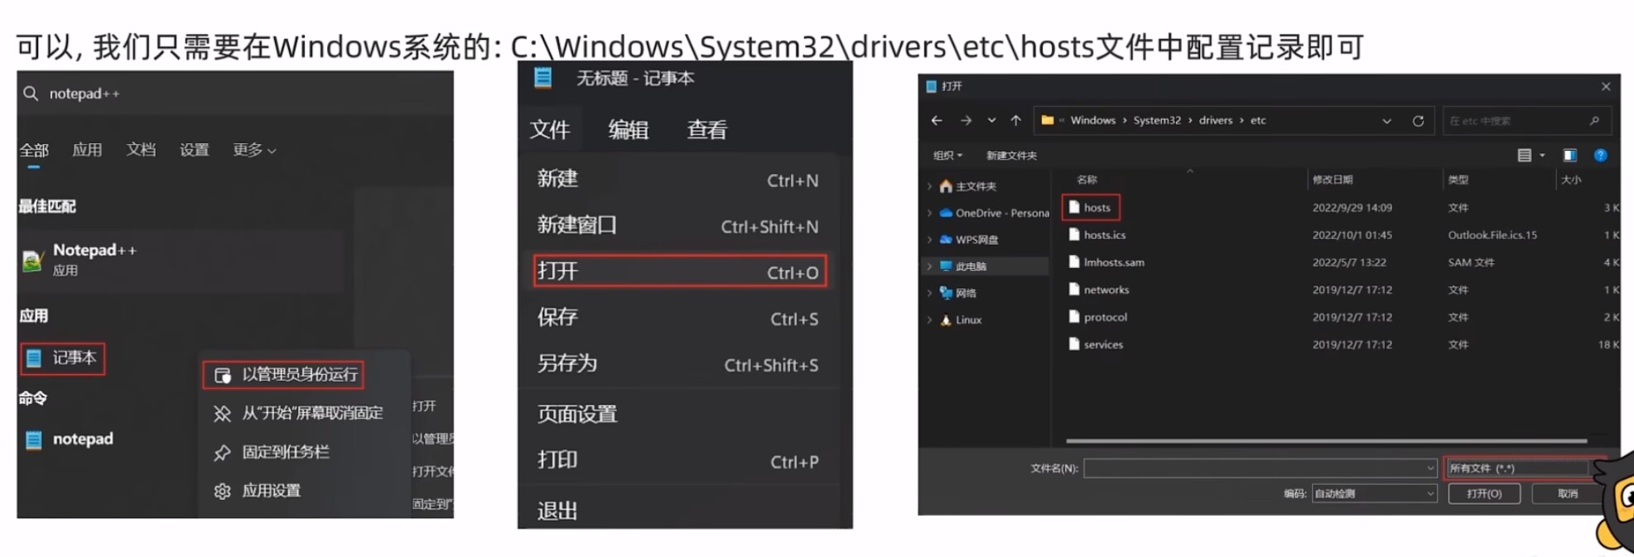The width and height of the screenshot is (1634, 557).
Task: Toggle the preview pane icon
Action: coord(1569,156)
